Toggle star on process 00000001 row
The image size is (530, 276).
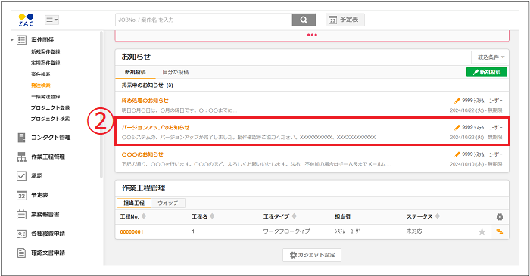tap(482, 232)
